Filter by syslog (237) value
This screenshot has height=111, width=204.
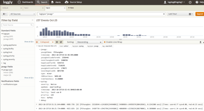(x=8, y=36)
